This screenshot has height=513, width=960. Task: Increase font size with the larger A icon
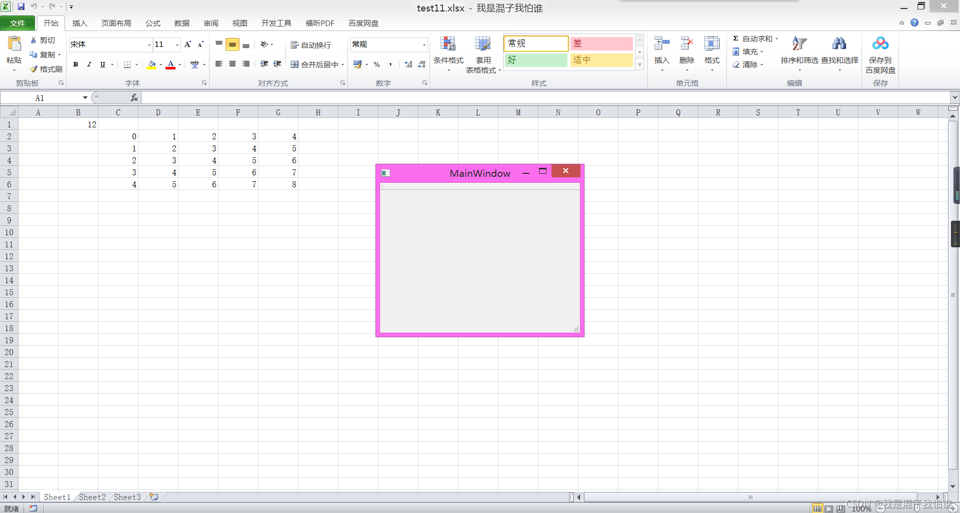tap(188, 44)
